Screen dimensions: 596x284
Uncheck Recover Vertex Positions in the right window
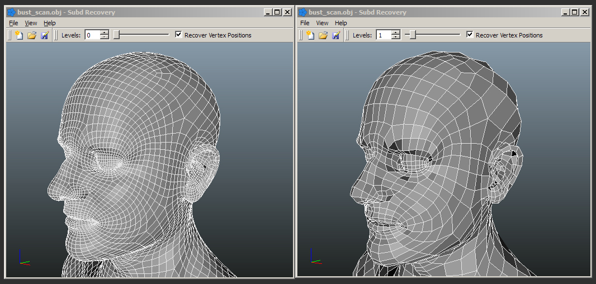click(x=470, y=35)
